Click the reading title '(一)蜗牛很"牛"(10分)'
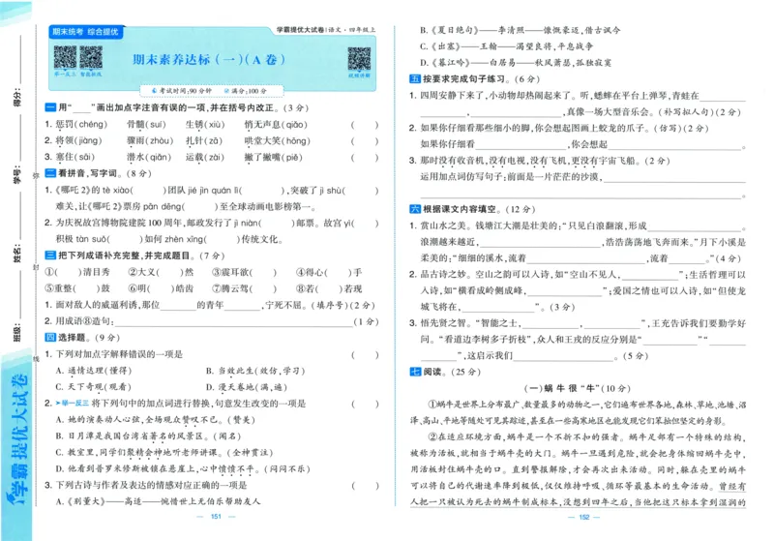This screenshot has height=541, width=774. (x=577, y=388)
